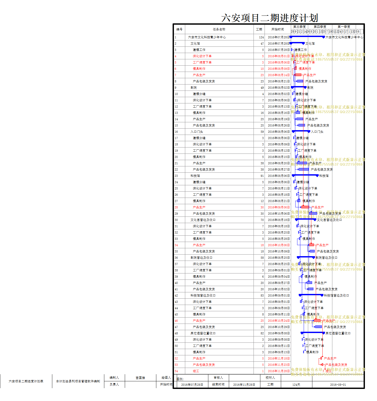Screen dimensions: 377x401
Task: Click the 图例 label in the footer
Action: (x=180, y=379)
